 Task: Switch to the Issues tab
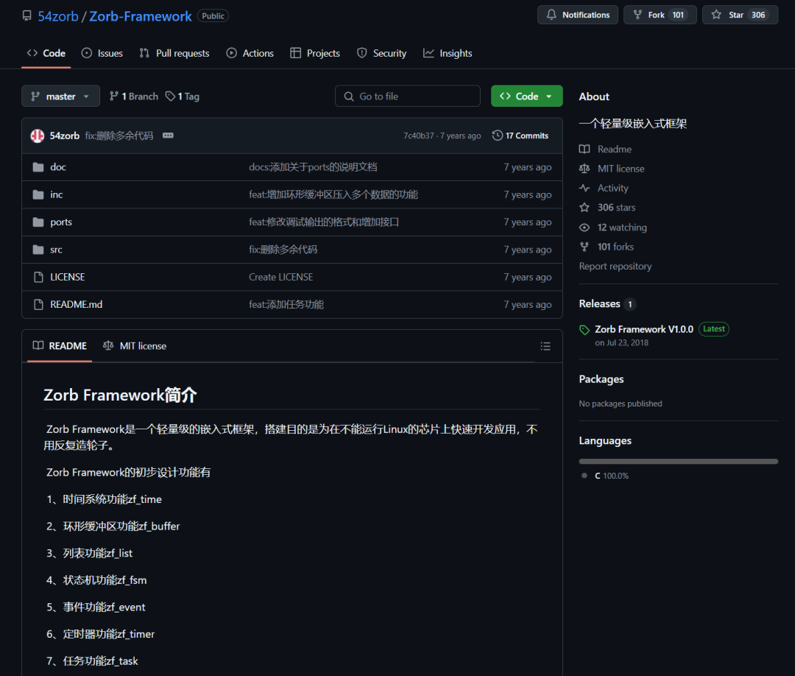[x=102, y=52]
